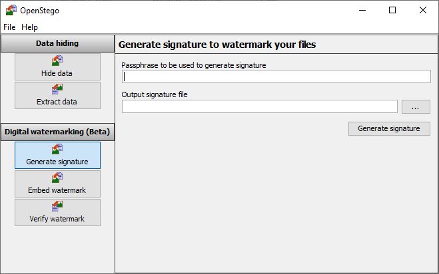
Task: Browse for output signature file with ... button
Action: (x=416, y=107)
